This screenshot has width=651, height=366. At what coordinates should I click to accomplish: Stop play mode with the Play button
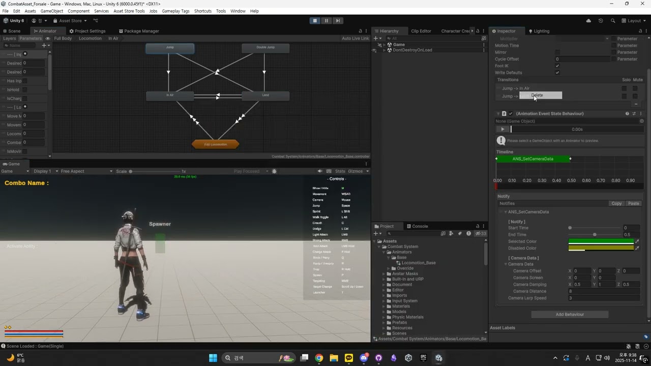[315, 21]
